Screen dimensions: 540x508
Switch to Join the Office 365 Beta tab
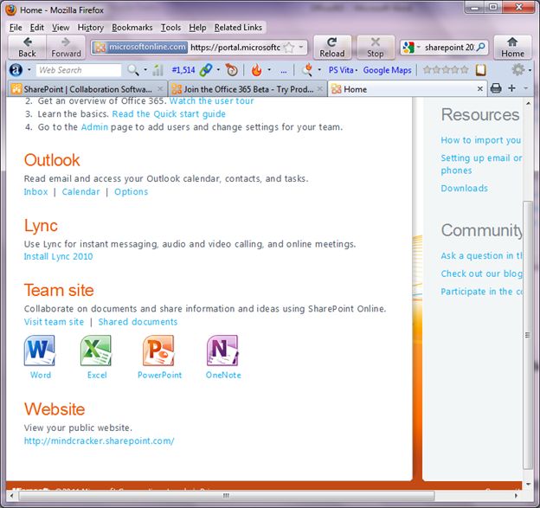[247, 89]
